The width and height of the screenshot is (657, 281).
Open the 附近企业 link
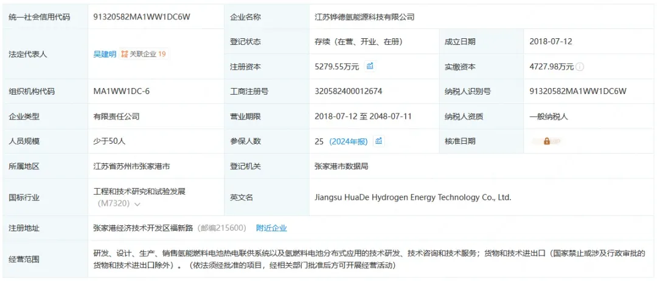pyautogui.click(x=271, y=228)
